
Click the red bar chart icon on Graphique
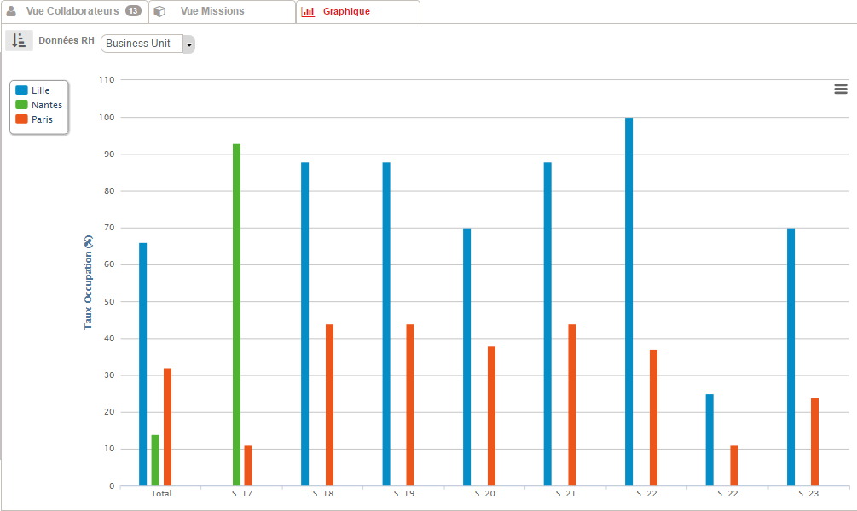pyautogui.click(x=308, y=12)
